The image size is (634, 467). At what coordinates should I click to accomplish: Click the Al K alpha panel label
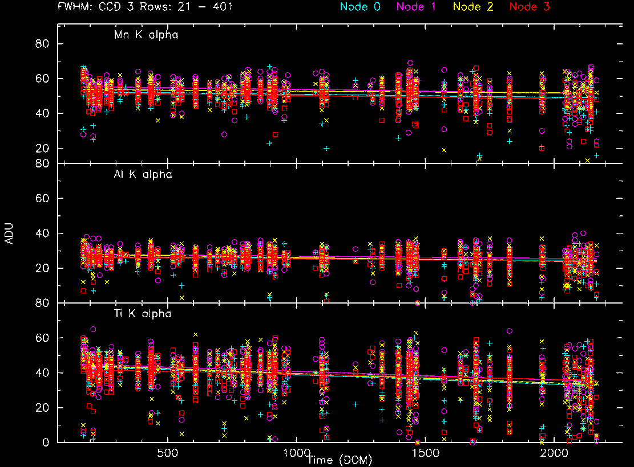(143, 175)
